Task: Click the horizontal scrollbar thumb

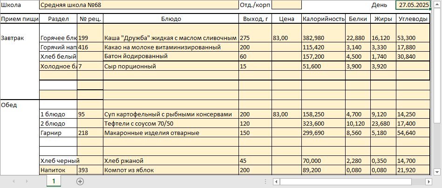Action: pyautogui.click(x=346, y=181)
